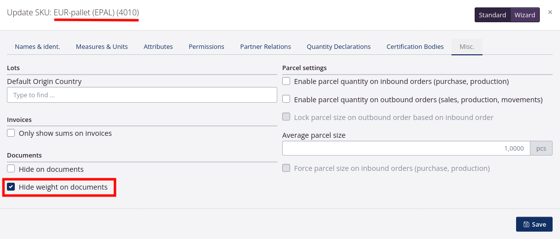Screen dimensions: 560x239
Task: Check the Hide on documents checkbox
Action: tap(11, 169)
